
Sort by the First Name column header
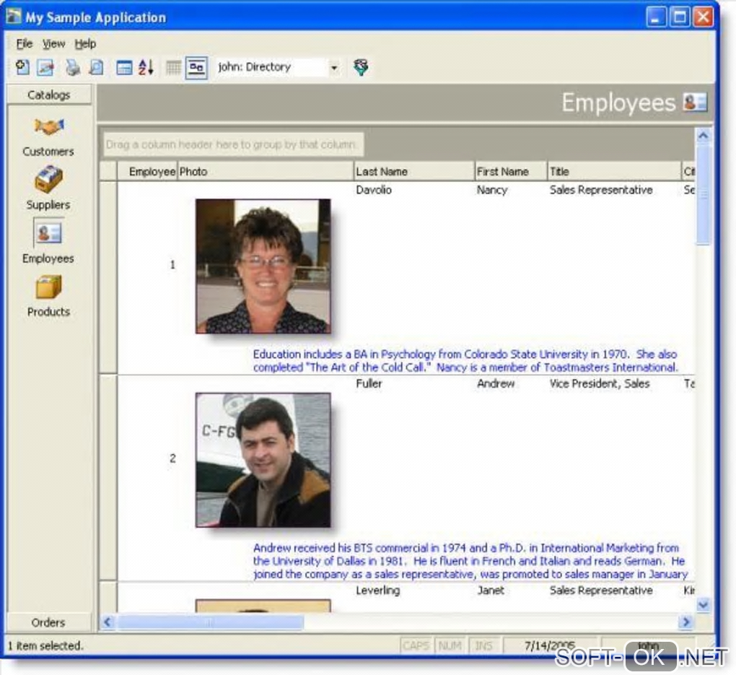(x=511, y=171)
